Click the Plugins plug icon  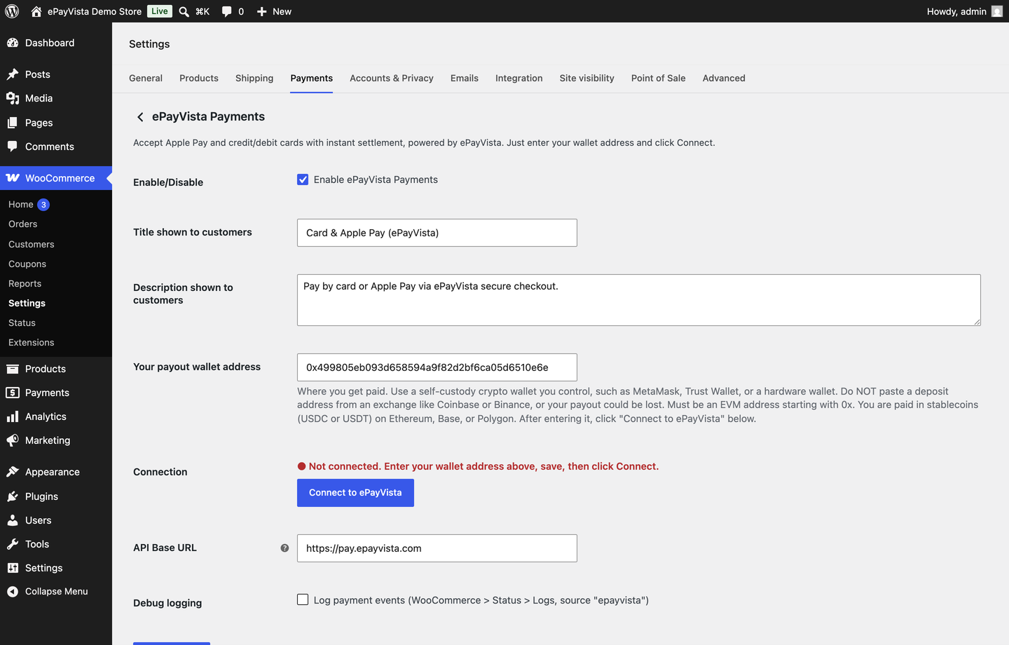coord(13,496)
